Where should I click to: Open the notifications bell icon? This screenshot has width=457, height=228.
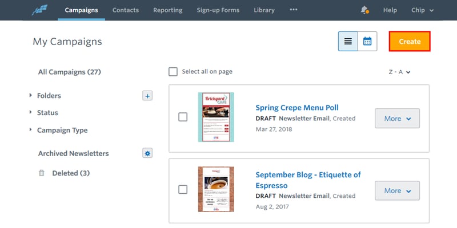click(x=364, y=10)
